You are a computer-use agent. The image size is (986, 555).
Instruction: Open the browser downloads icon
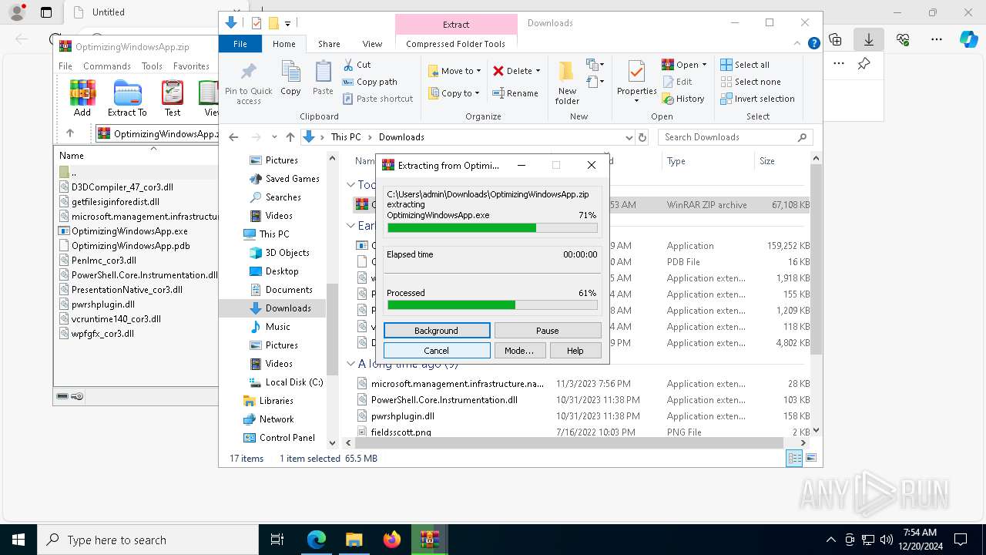pos(869,39)
